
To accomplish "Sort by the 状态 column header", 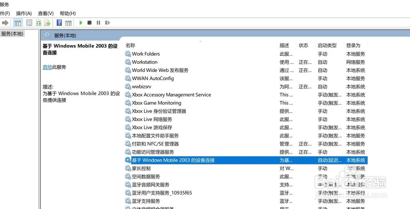I will (x=303, y=45).
